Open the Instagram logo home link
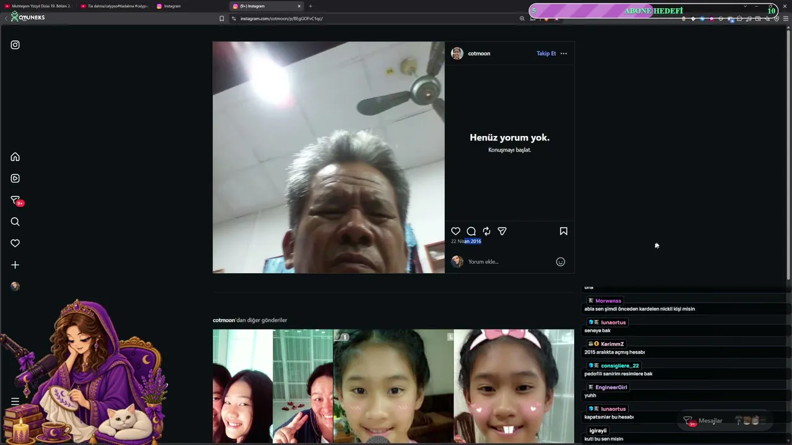 point(15,44)
